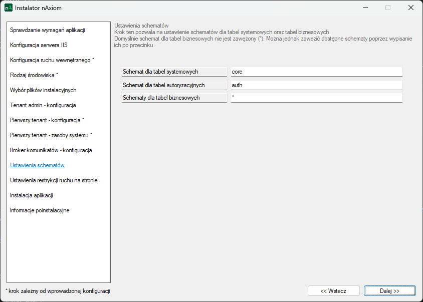Focus the authorization schema field containing auth
Image resolution: width=423 pixels, height=302 pixels.
pyautogui.click(x=316, y=85)
